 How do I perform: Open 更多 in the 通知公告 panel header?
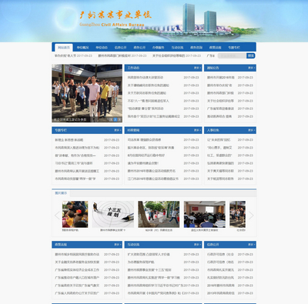click(251, 68)
